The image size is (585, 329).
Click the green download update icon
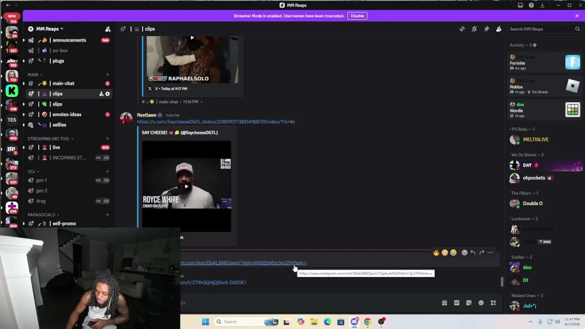click(x=542, y=5)
